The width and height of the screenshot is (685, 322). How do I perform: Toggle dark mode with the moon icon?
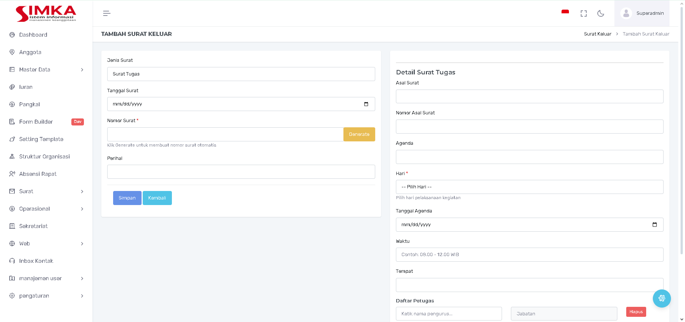[601, 13]
